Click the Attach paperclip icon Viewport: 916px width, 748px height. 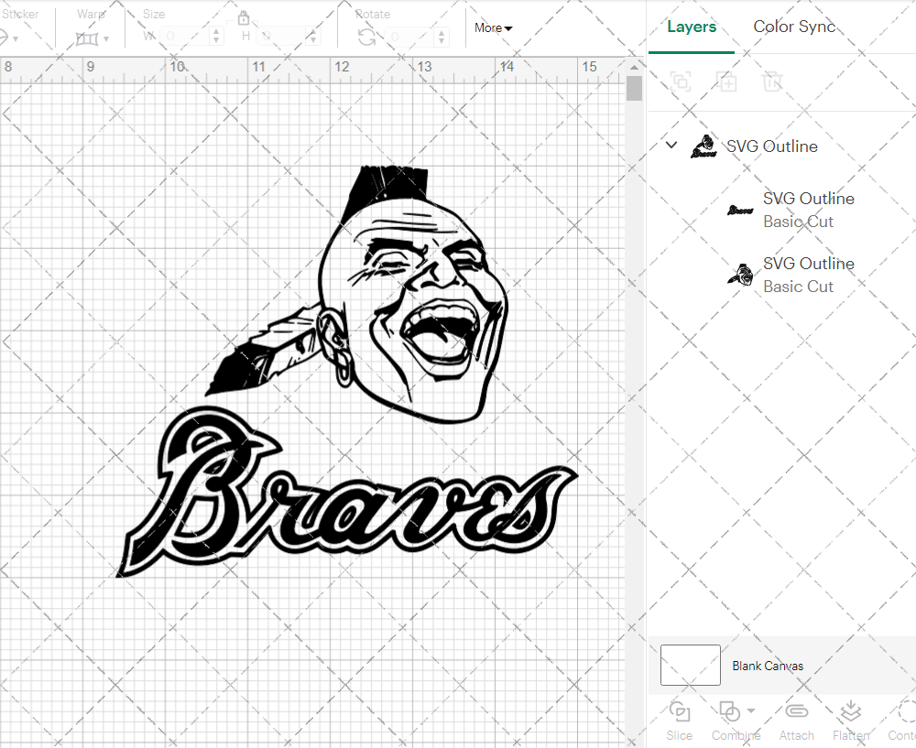point(797,712)
